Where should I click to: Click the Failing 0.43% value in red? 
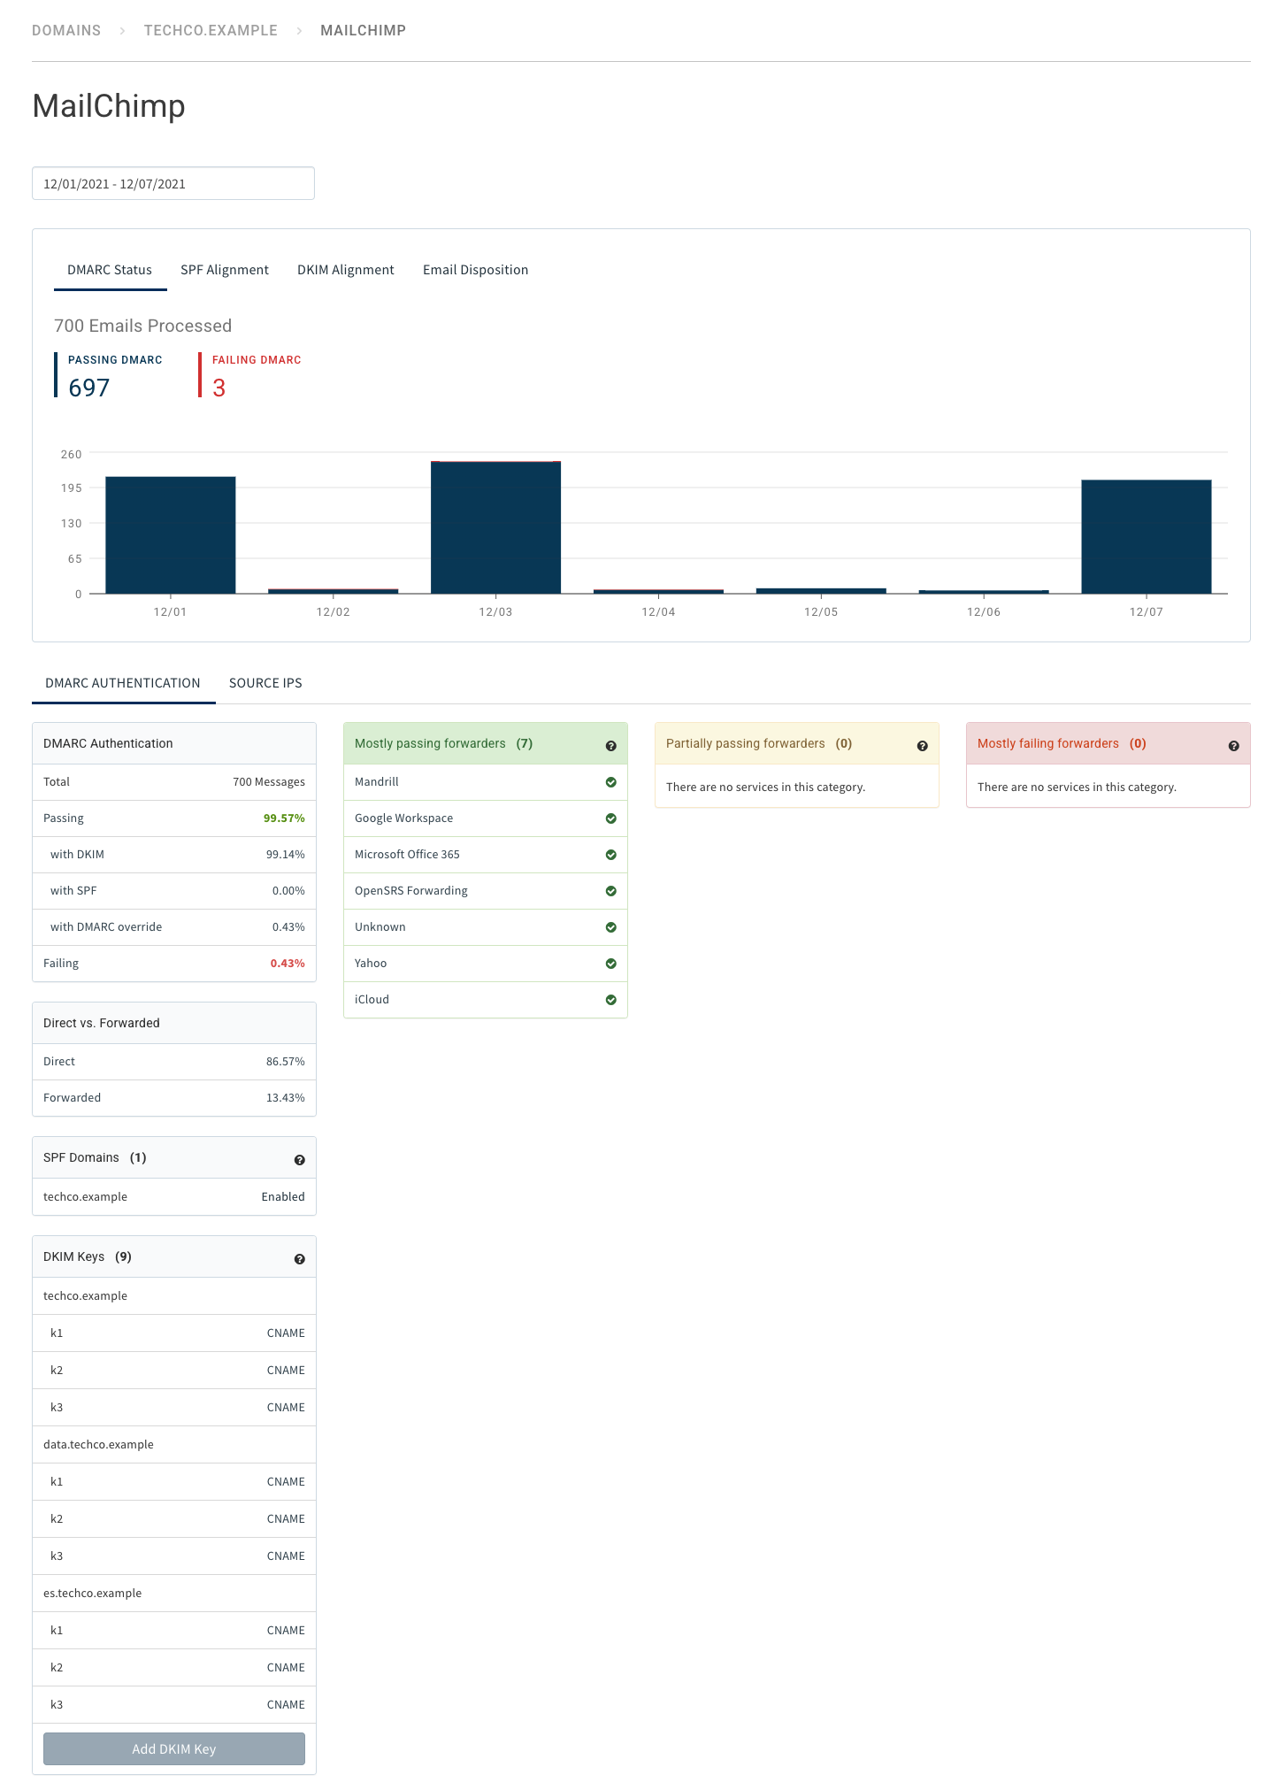point(288,964)
